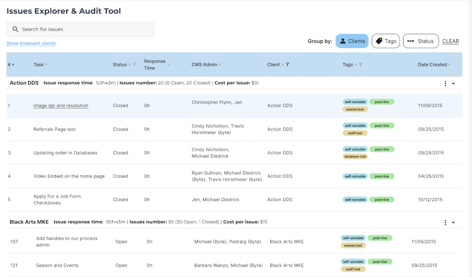The width and height of the screenshot is (472, 277).
Task: Show irrelevant clients link
Action: click(x=31, y=43)
